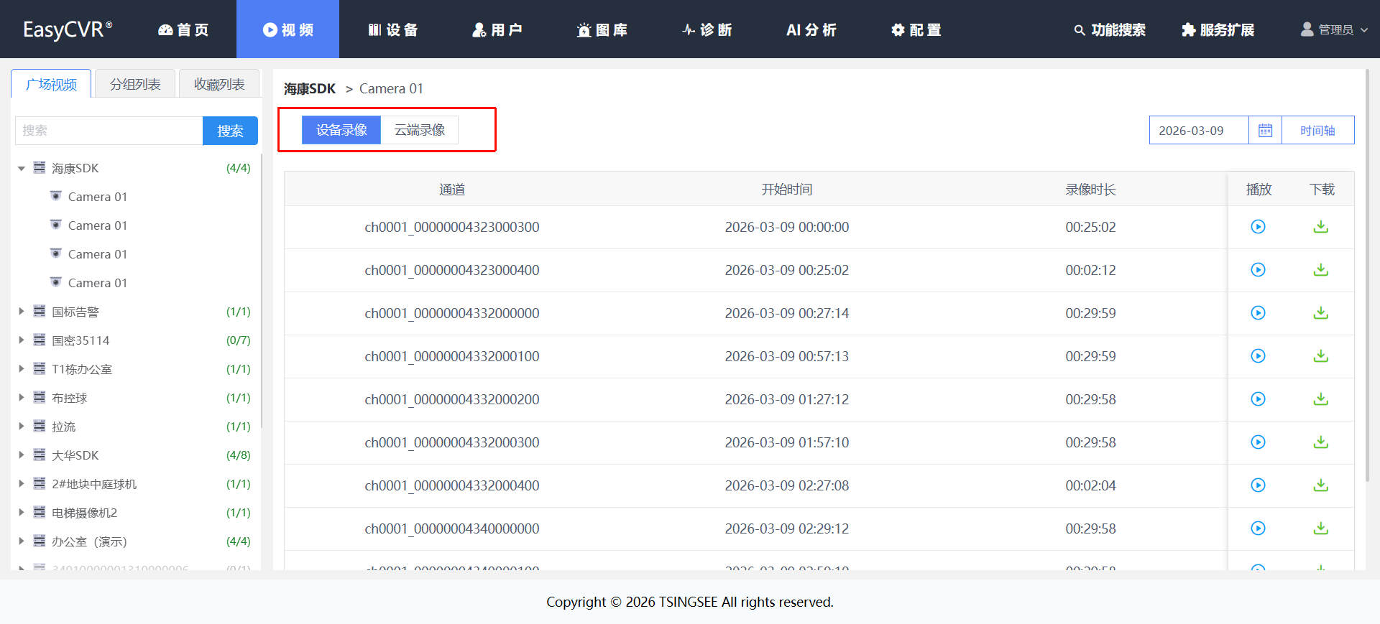Collapse the 海康SDK tree group
Viewport: 1380px width, 624px height.
[x=22, y=169]
